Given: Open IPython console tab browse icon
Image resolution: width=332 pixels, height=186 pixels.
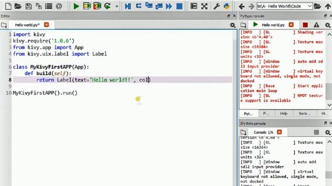Looking at the screenshot, I should point(243,132).
